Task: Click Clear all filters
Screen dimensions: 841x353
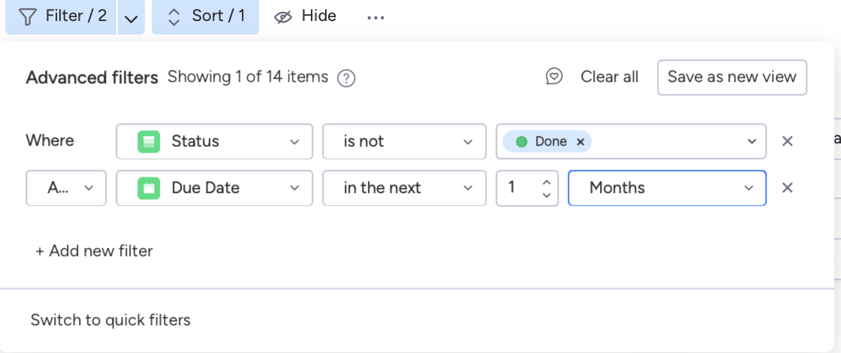Action: tap(609, 77)
